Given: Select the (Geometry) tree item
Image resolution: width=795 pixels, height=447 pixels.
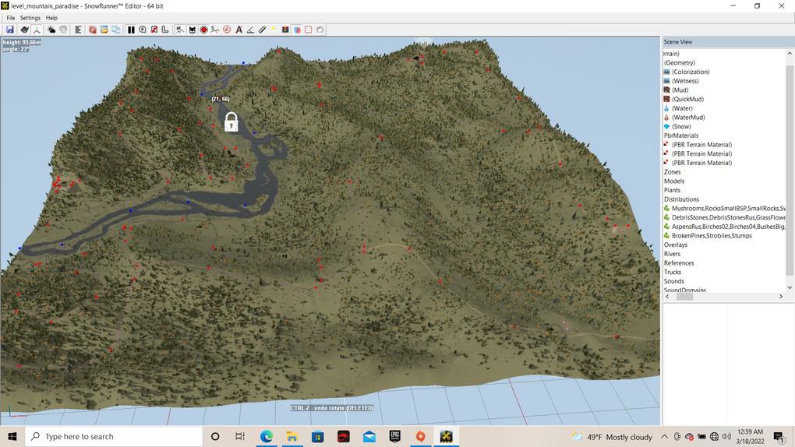Looking at the screenshot, I should coord(680,63).
